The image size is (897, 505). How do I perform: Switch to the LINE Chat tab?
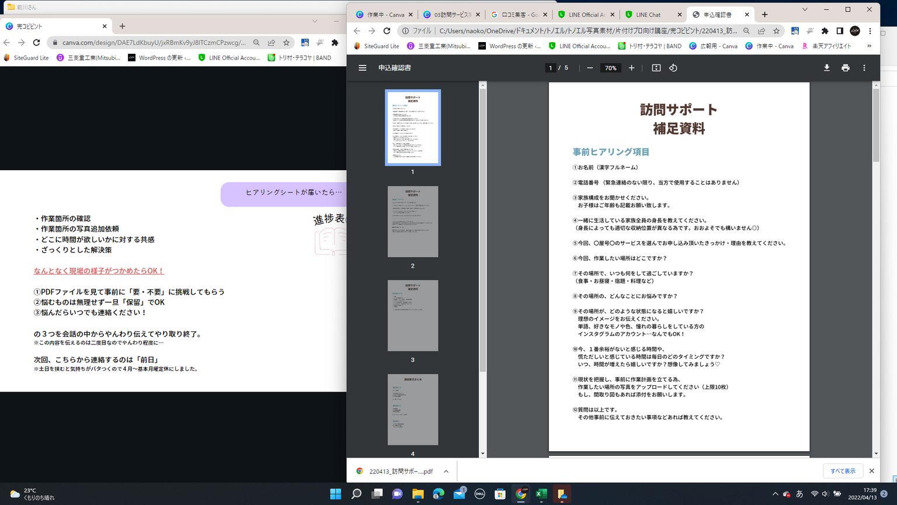click(x=648, y=15)
